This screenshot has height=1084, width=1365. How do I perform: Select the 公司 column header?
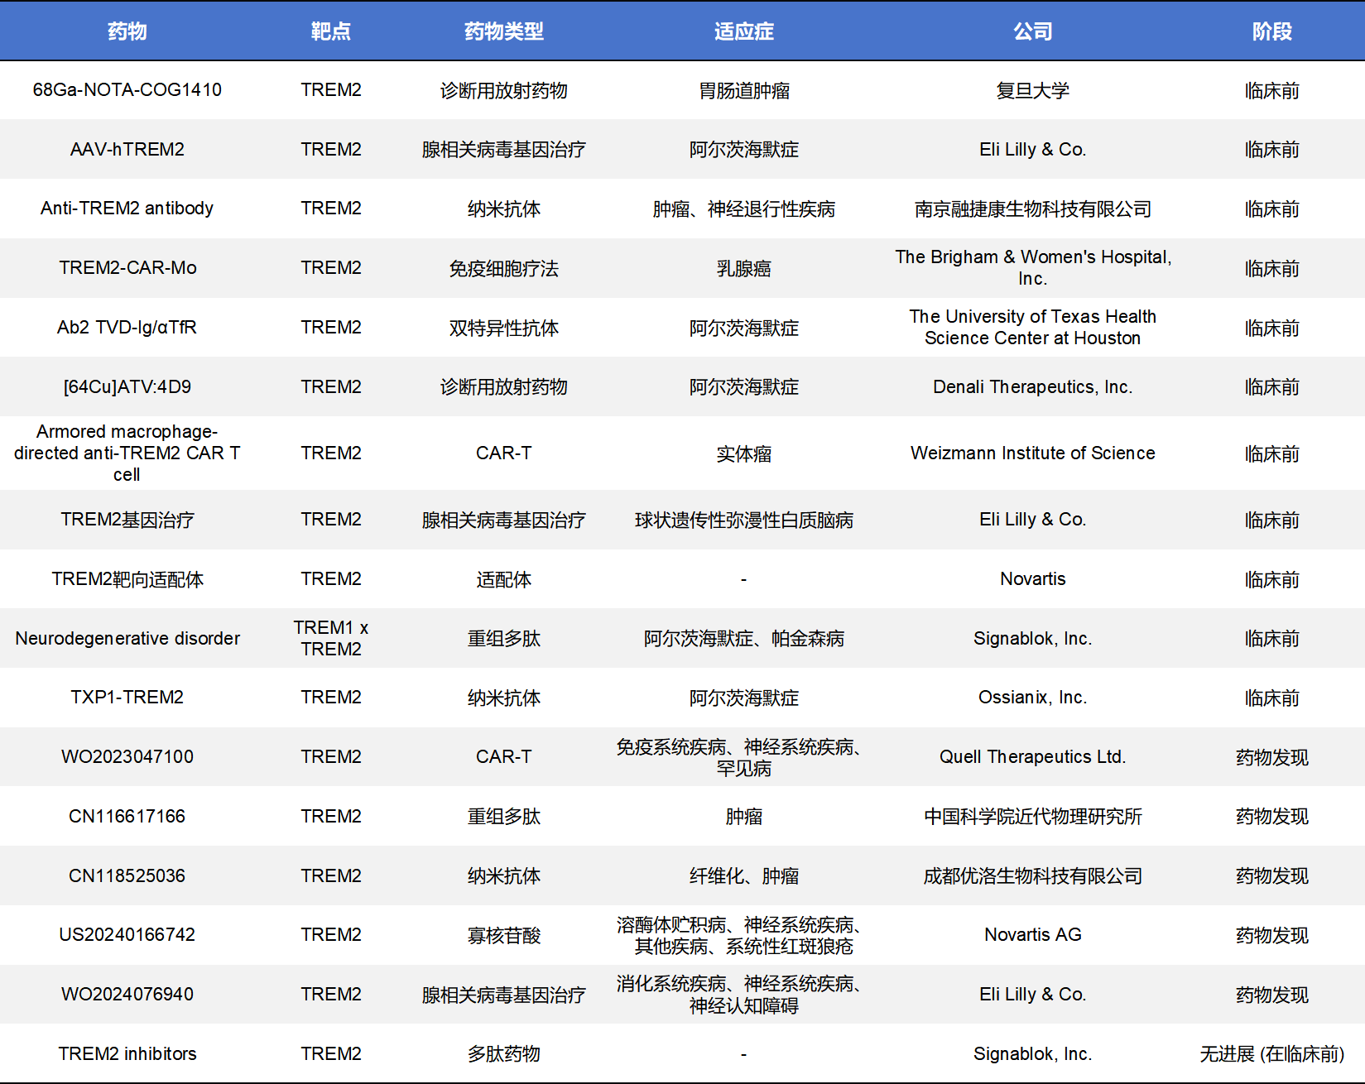pyautogui.click(x=1032, y=31)
